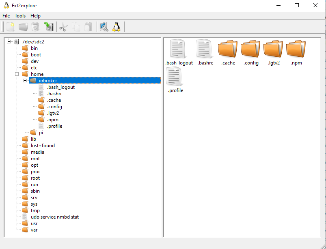Click the new file toolbar icon

click(11, 27)
